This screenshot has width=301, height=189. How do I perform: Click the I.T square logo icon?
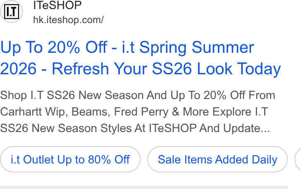tap(12, 12)
